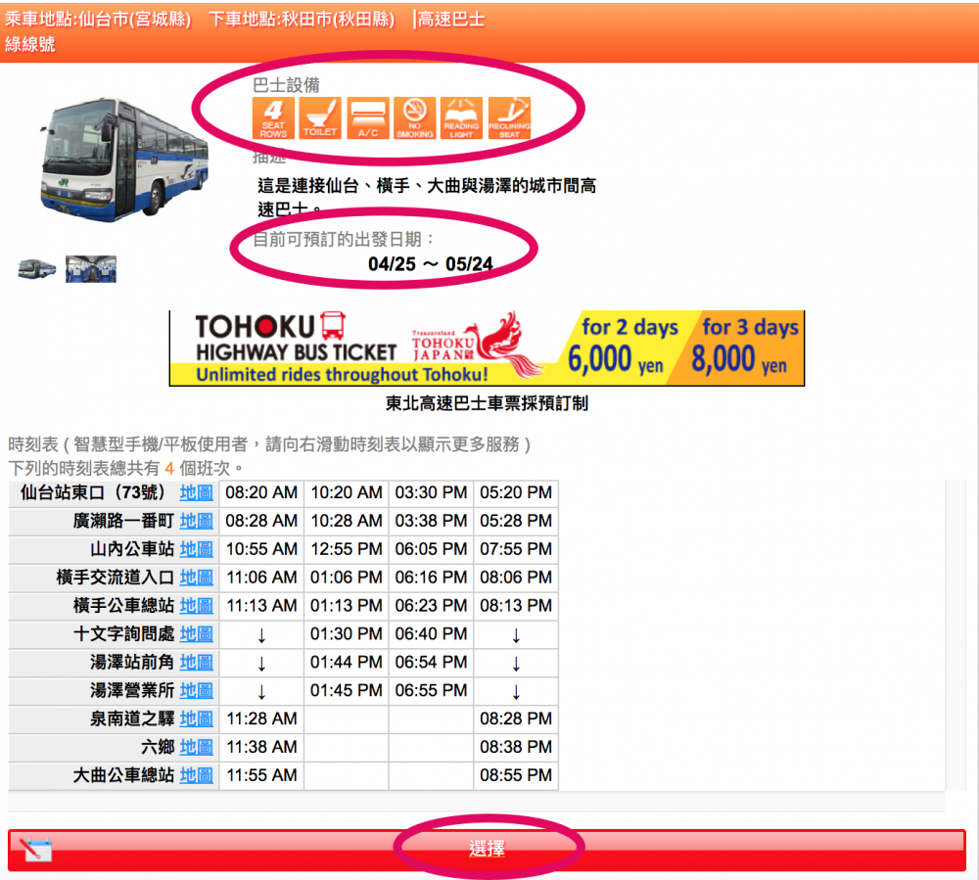The image size is (979, 880).
Task: Open 地圖 link for 大曲公車總站
Action: [196, 776]
